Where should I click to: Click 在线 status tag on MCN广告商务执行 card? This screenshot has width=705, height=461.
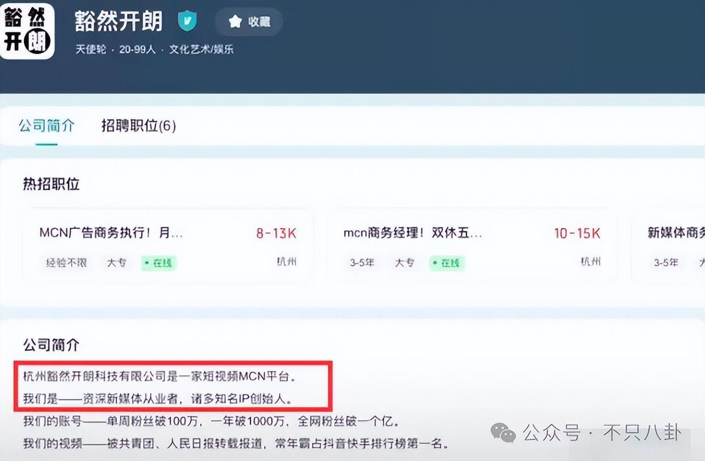(x=158, y=262)
